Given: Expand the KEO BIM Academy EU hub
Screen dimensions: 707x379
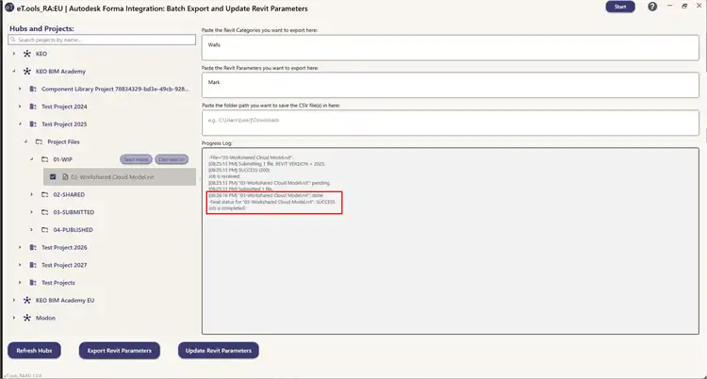Looking at the screenshot, I should pos(13,300).
